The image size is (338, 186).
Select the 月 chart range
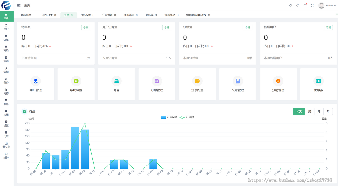click(319, 111)
